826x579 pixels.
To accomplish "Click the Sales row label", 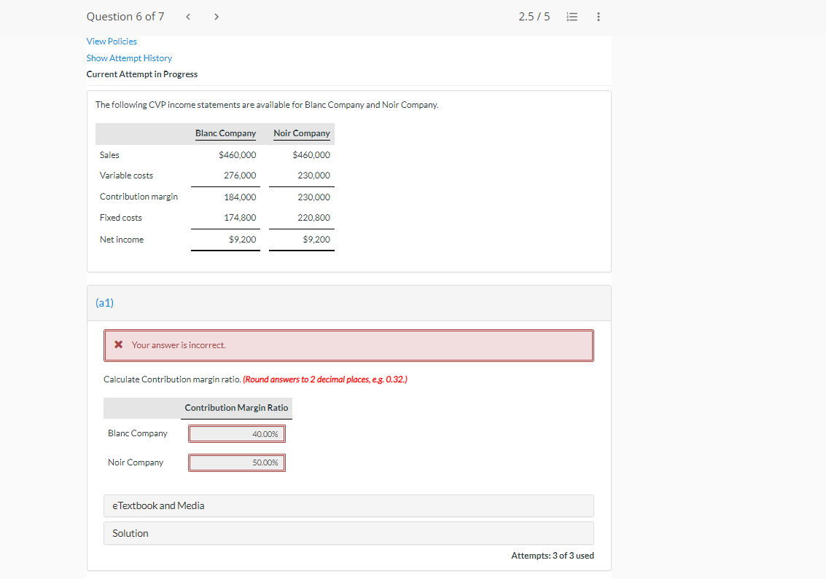I will (x=109, y=155).
